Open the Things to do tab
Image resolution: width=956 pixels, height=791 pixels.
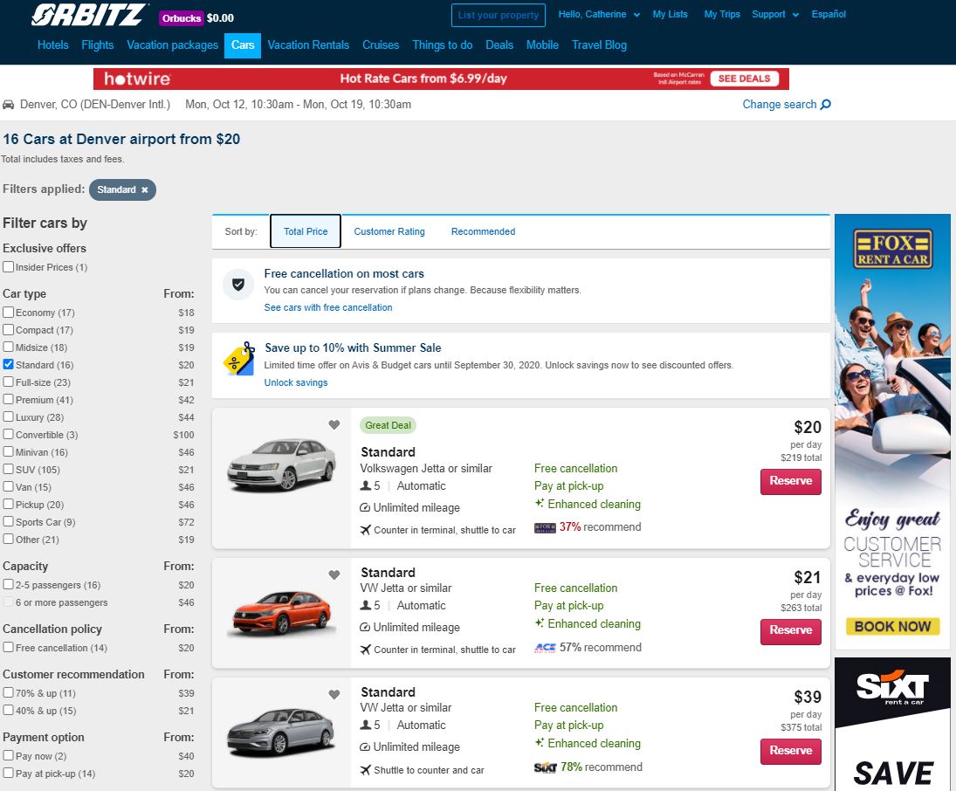443,45
